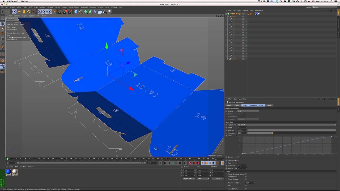Enable Fold Preview checkbox in attributes
340x191 pixels.
[246, 177]
